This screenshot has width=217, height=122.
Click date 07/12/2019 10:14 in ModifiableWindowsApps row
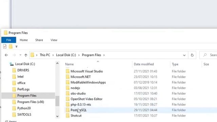pyautogui.click(x=145, y=82)
